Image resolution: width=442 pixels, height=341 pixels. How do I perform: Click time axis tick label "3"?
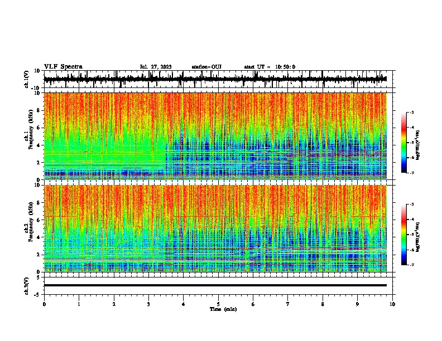148,304
